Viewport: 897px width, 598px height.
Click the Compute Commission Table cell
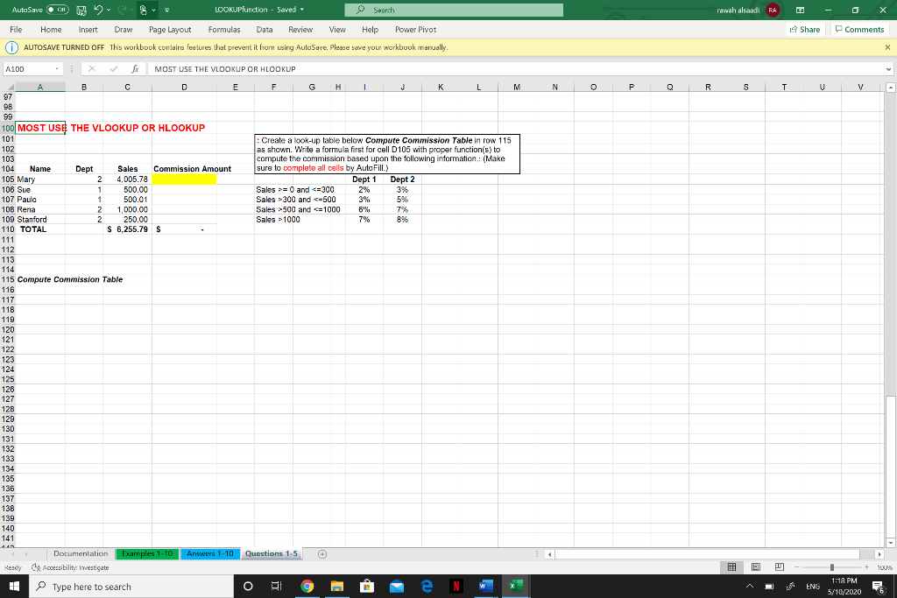(70, 279)
